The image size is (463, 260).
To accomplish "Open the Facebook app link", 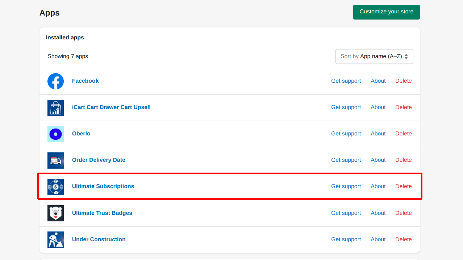I will point(85,81).
